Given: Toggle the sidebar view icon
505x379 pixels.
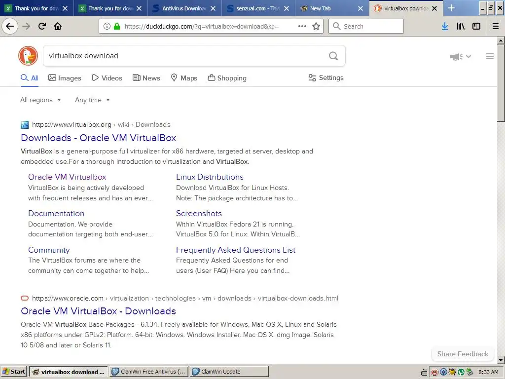Looking at the screenshot, I should (x=476, y=26).
